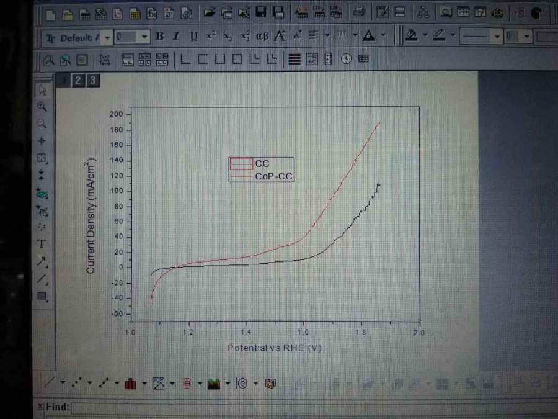Toggle subscript formatting
This screenshot has width=558, height=419.
228,37
